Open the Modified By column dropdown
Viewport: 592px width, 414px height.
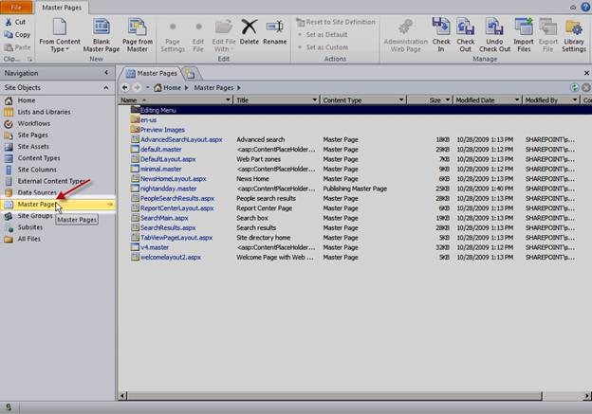pyautogui.click(x=575, y=99)
